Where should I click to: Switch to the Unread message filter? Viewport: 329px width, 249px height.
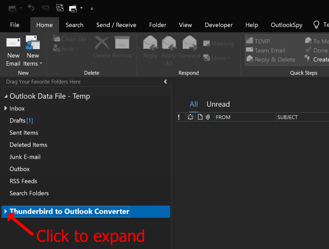click(218, 104)
